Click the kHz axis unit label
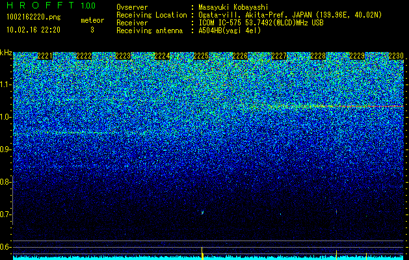 pyautogui.click(x=6, y=53)
